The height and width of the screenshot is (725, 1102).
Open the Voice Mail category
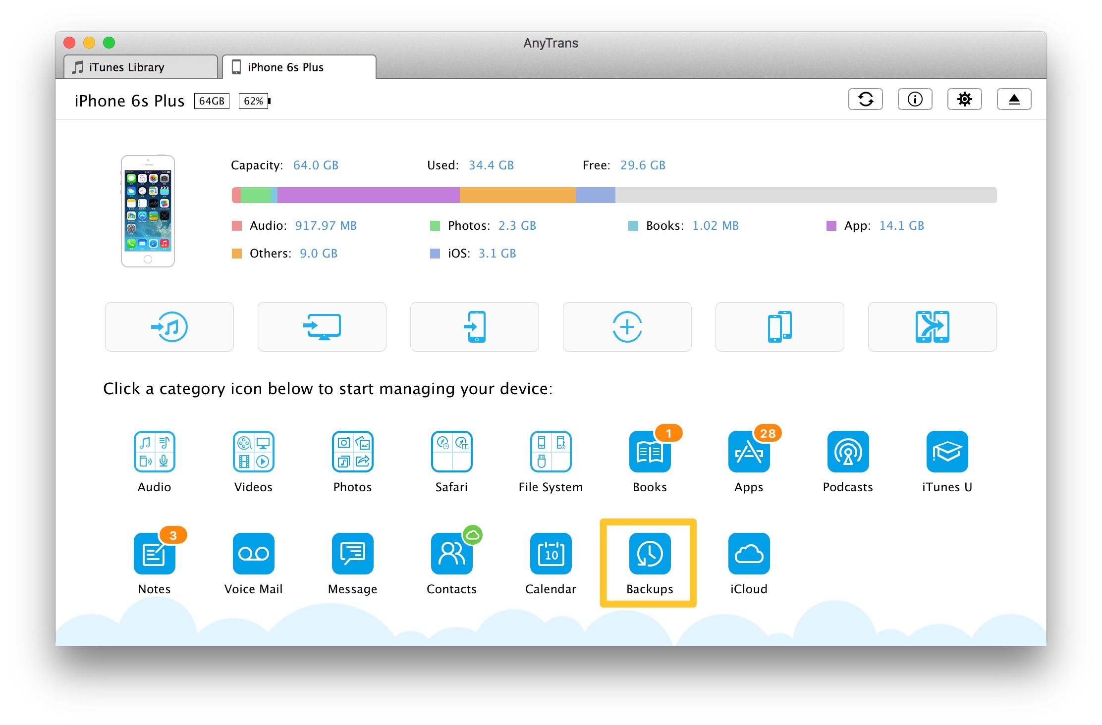click(x=253, y=554)
